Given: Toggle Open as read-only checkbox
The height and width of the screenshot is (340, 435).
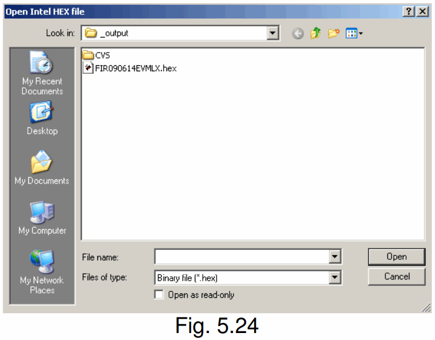Looking at the screenshot, I should [159, 294].
